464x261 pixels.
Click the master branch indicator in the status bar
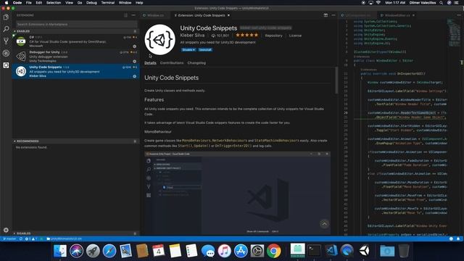tap(9, 239)
